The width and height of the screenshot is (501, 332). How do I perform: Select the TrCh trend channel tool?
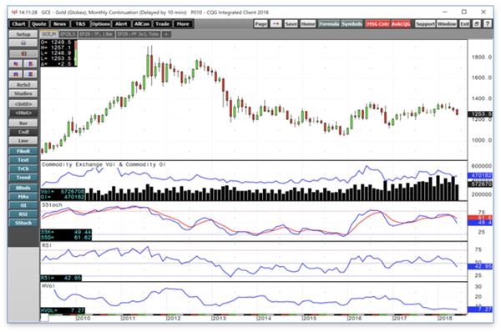coord(23,169)
